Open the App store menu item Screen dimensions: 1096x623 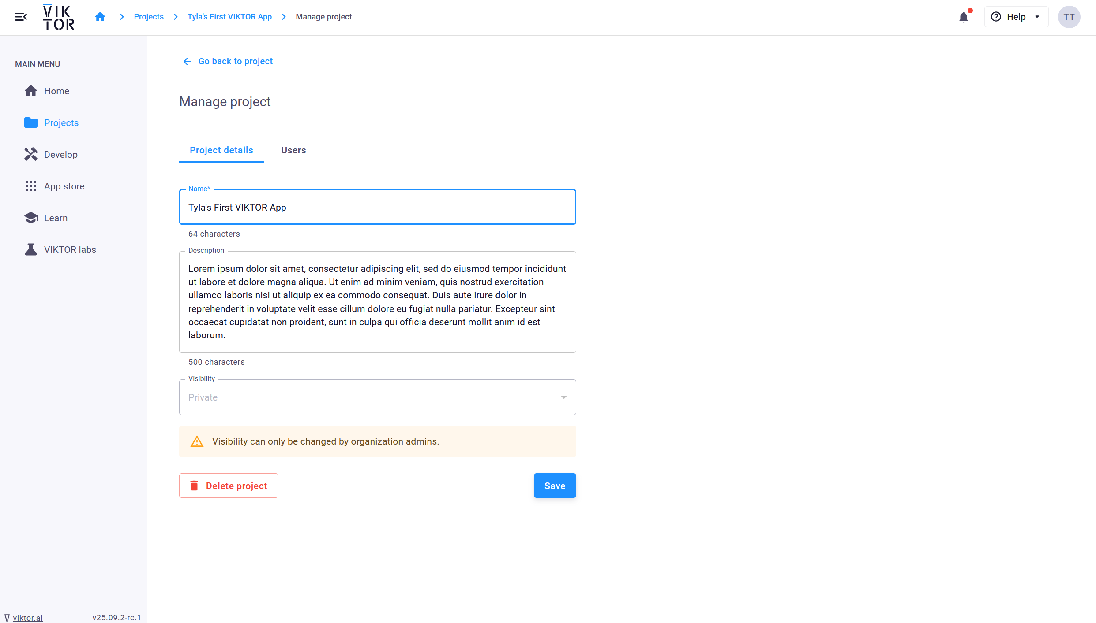click(64, 186)
